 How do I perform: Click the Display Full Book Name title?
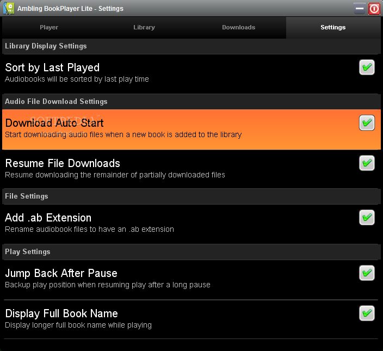(x=61, y=313)
